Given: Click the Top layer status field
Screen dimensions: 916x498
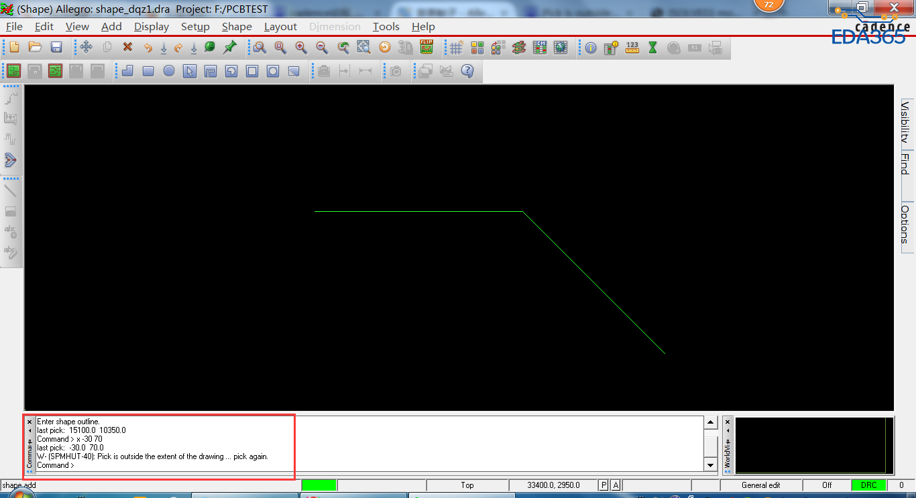Looking at the screenshot, I should [467, 485].
